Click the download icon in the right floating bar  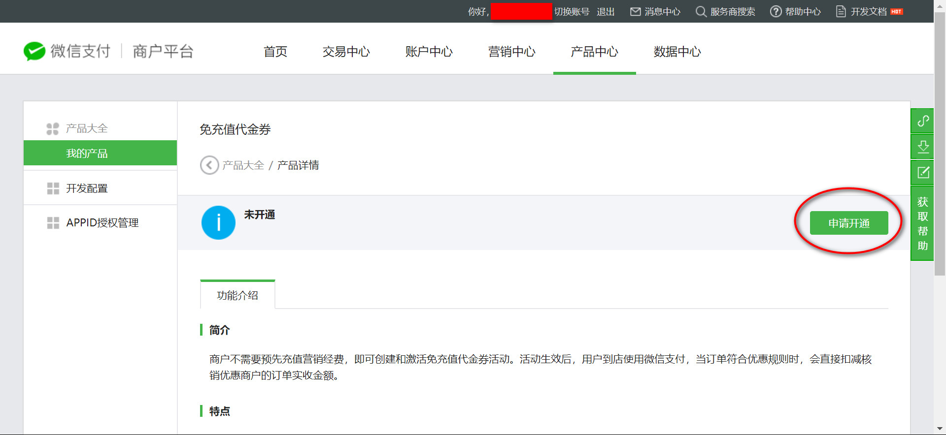923,146
